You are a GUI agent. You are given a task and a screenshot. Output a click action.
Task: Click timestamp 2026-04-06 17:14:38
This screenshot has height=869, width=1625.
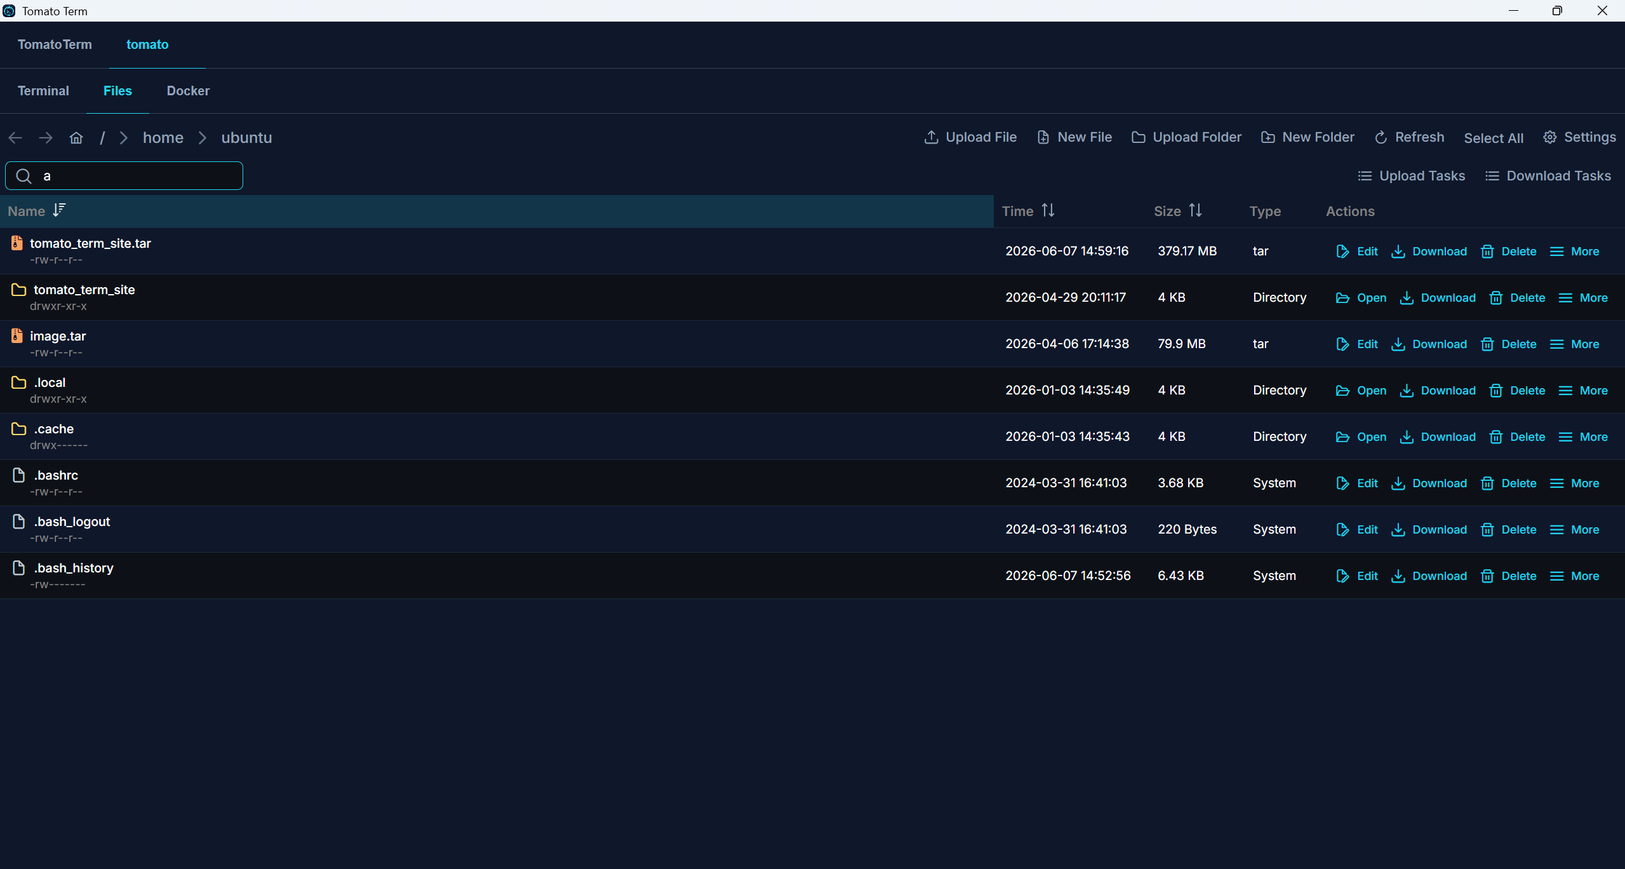[1067, 344]
